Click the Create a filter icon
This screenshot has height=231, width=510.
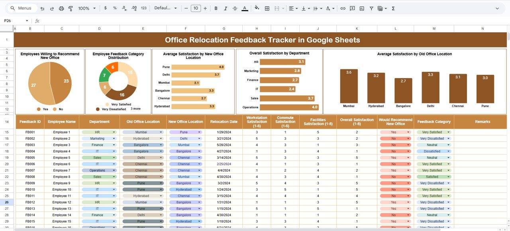[x=371, y=8]
